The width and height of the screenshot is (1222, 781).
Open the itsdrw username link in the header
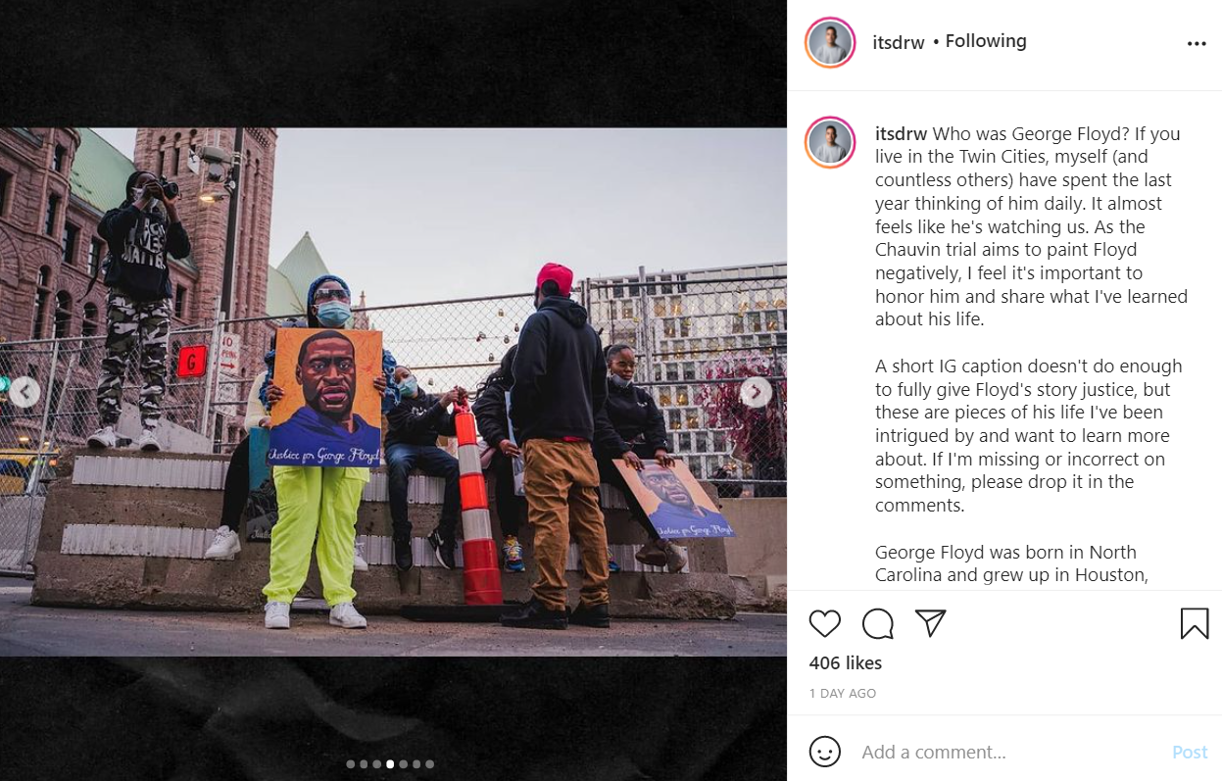pos(899,42)
